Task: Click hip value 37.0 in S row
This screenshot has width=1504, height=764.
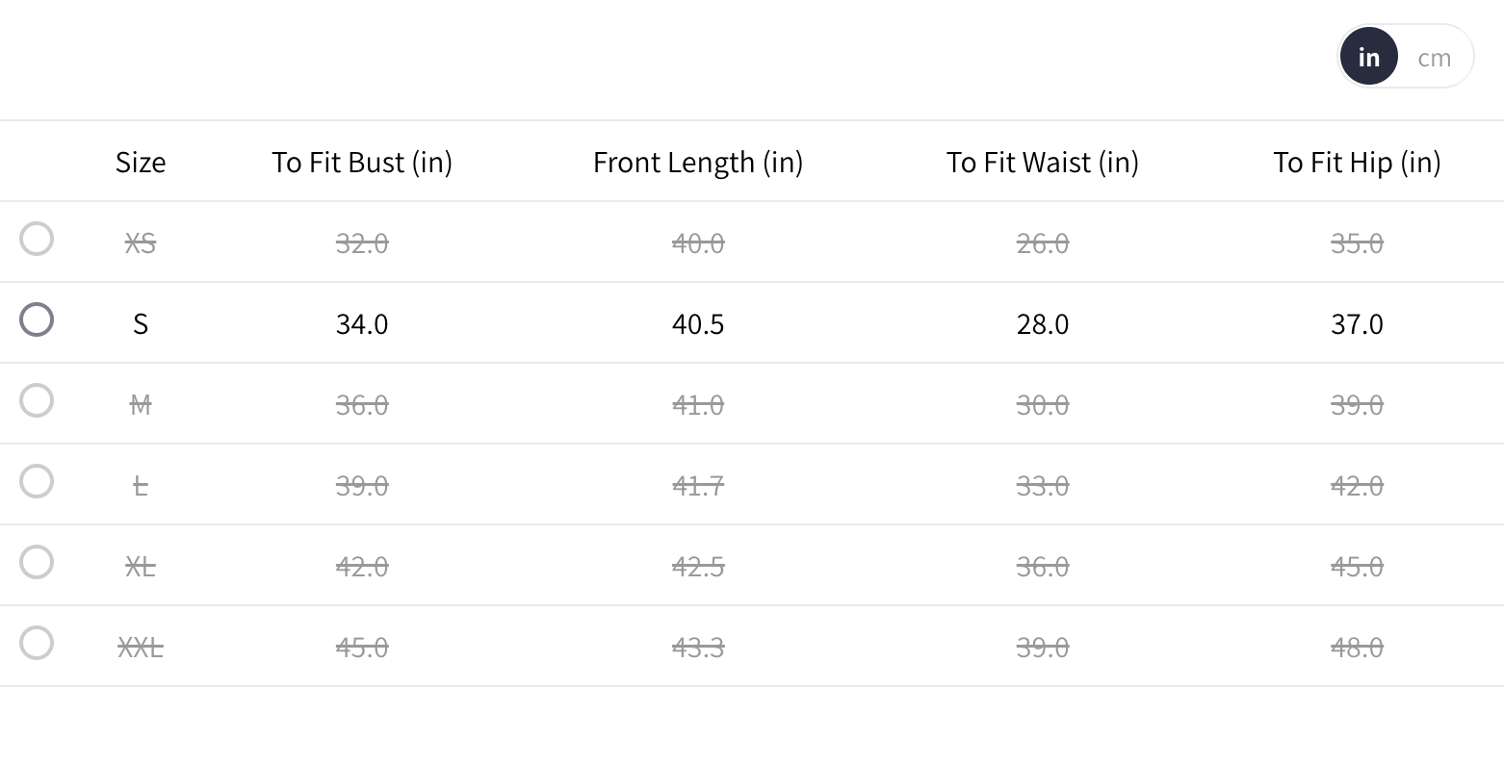Action: point(1357,324)
